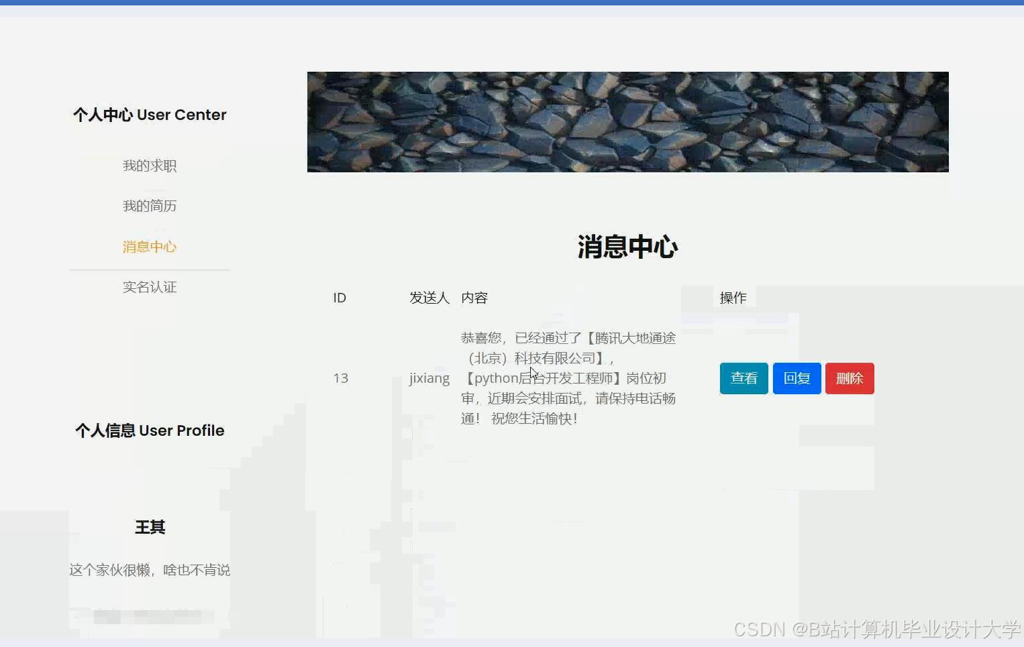
Task: Click the ID column header
Action: pyautogui.click(x=340, y=298)
